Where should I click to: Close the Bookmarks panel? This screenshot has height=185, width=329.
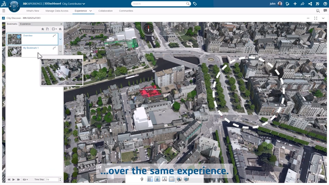click(x=61, y=24)
